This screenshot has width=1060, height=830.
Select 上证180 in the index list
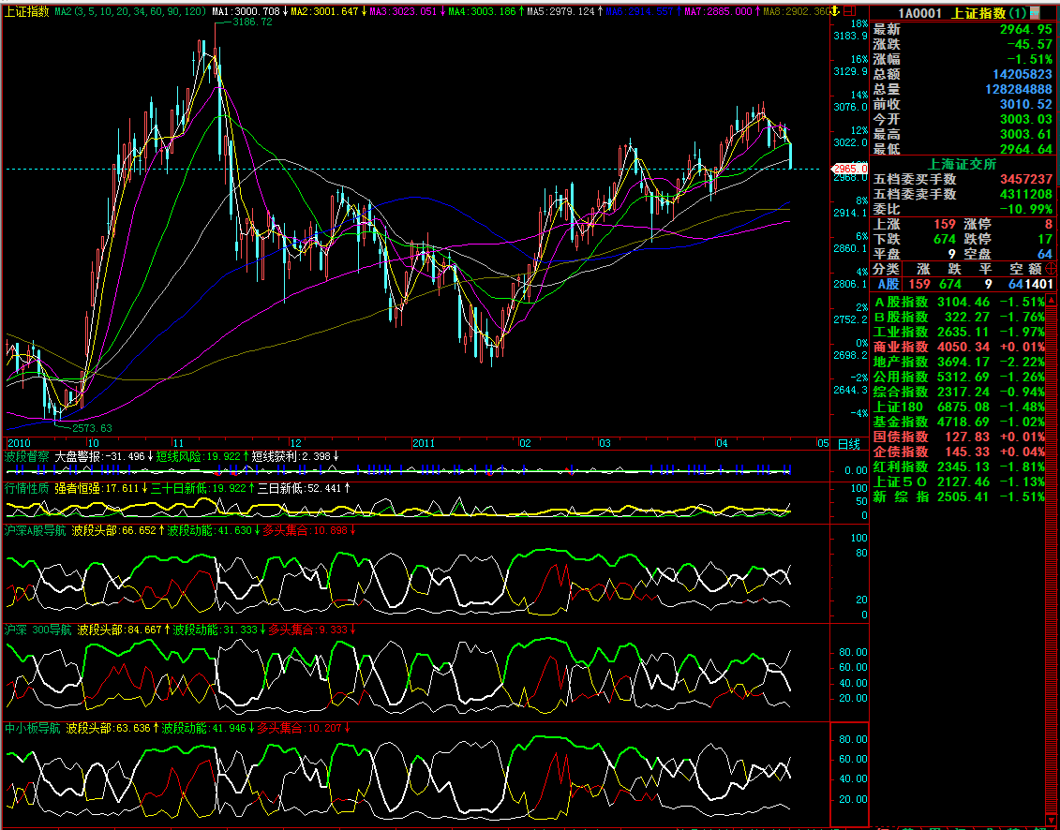coord(899,407)
